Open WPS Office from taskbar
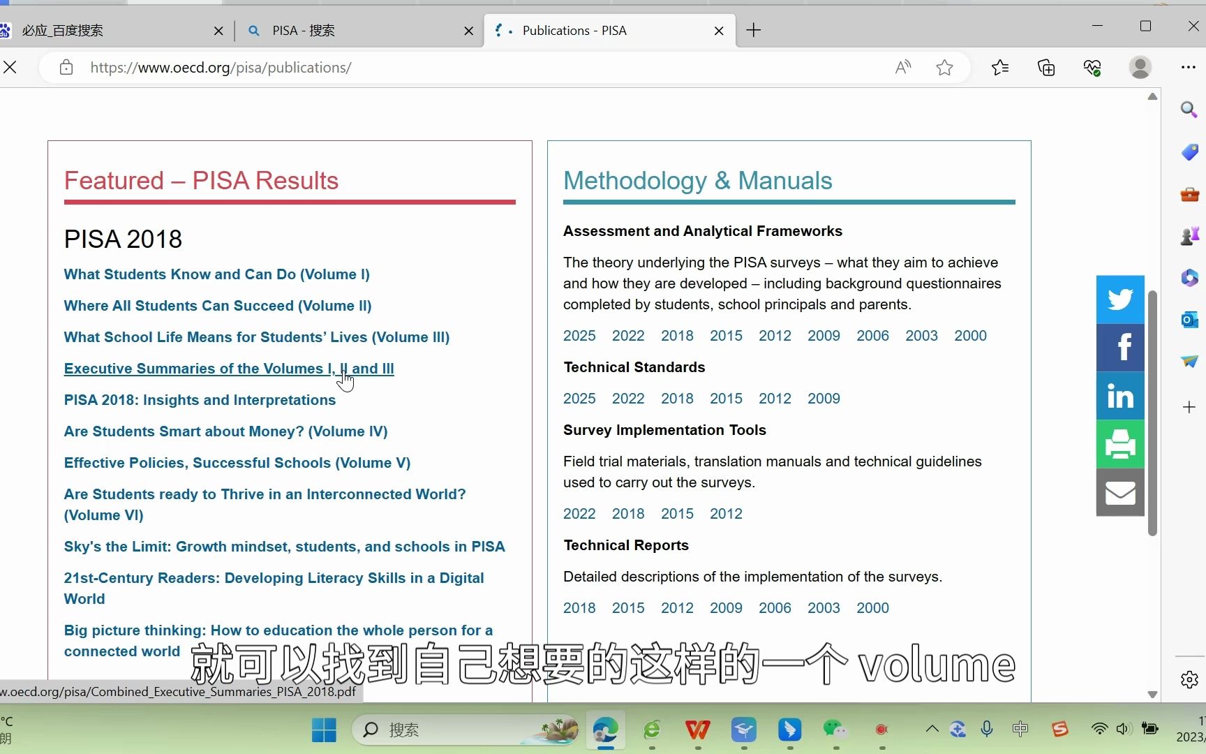The width and height of the screenshot is (1206, 754). 697,730
